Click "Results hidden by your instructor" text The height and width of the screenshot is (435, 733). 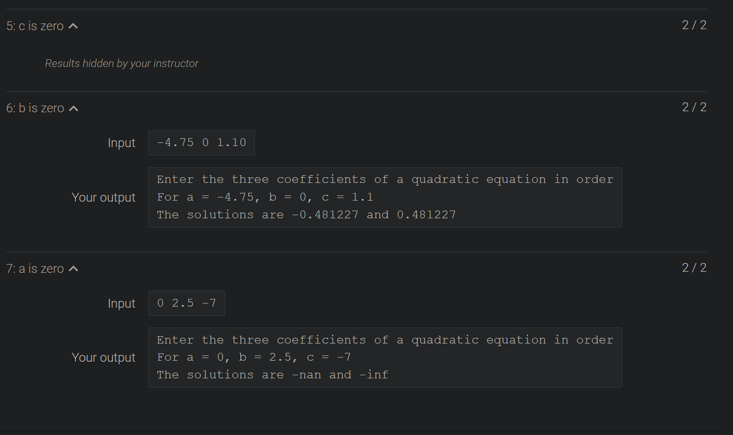coord(122,63)
